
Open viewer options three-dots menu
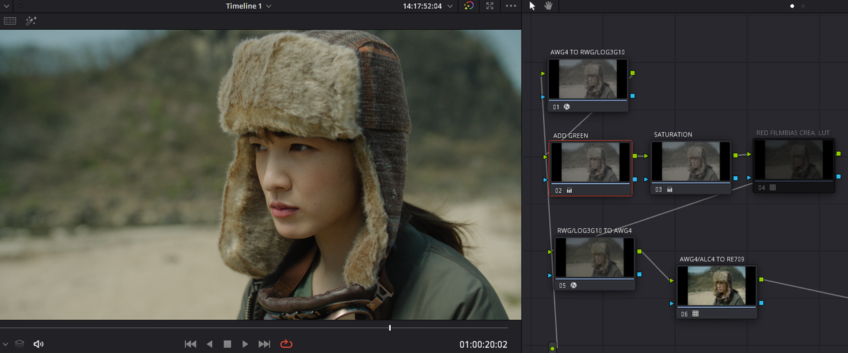point(511,6)
